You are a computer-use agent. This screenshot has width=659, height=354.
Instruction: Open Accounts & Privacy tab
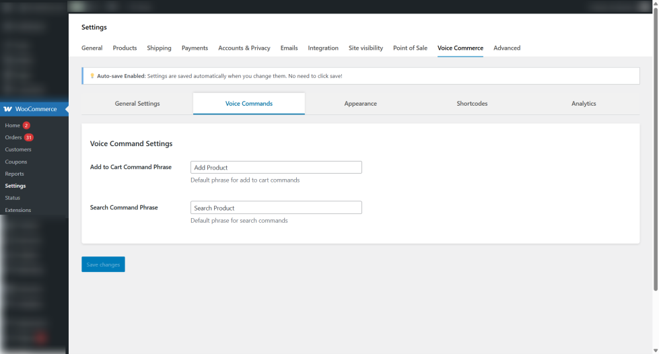click(x=244, y=48)
